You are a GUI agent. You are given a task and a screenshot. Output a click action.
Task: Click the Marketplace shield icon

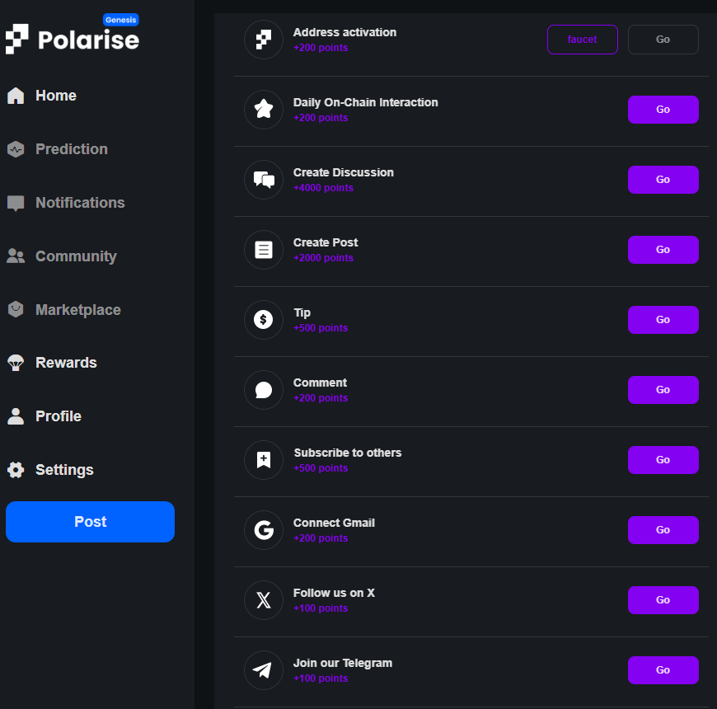coord(16,310)
